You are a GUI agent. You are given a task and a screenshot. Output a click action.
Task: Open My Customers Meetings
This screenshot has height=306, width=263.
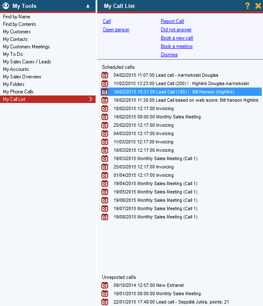(26, 47)
